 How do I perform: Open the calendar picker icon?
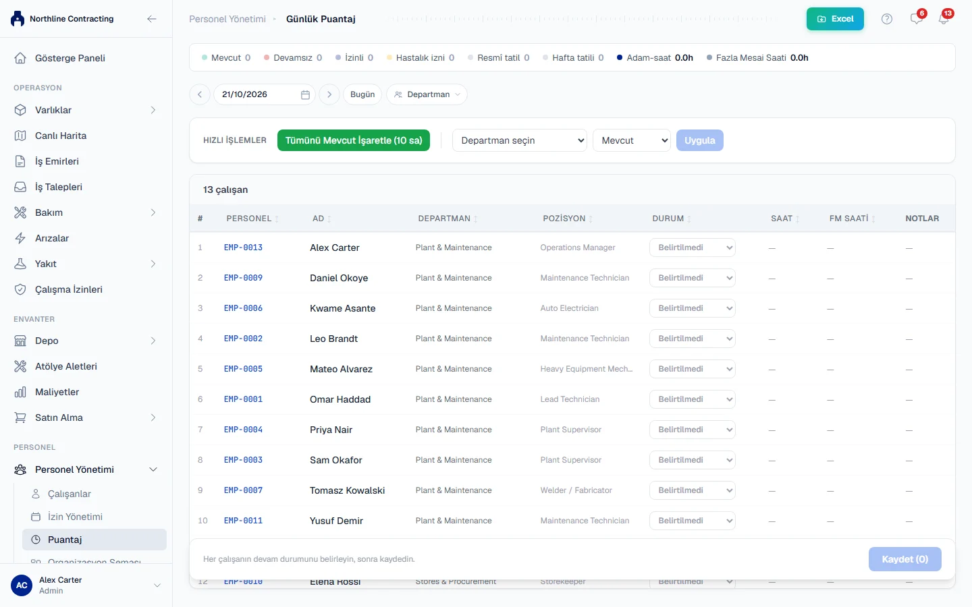pyautogui.click(x=305, y=95)
